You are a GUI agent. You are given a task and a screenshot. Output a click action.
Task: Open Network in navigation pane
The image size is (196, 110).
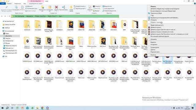pyautogui.click(x=6, y=56)
